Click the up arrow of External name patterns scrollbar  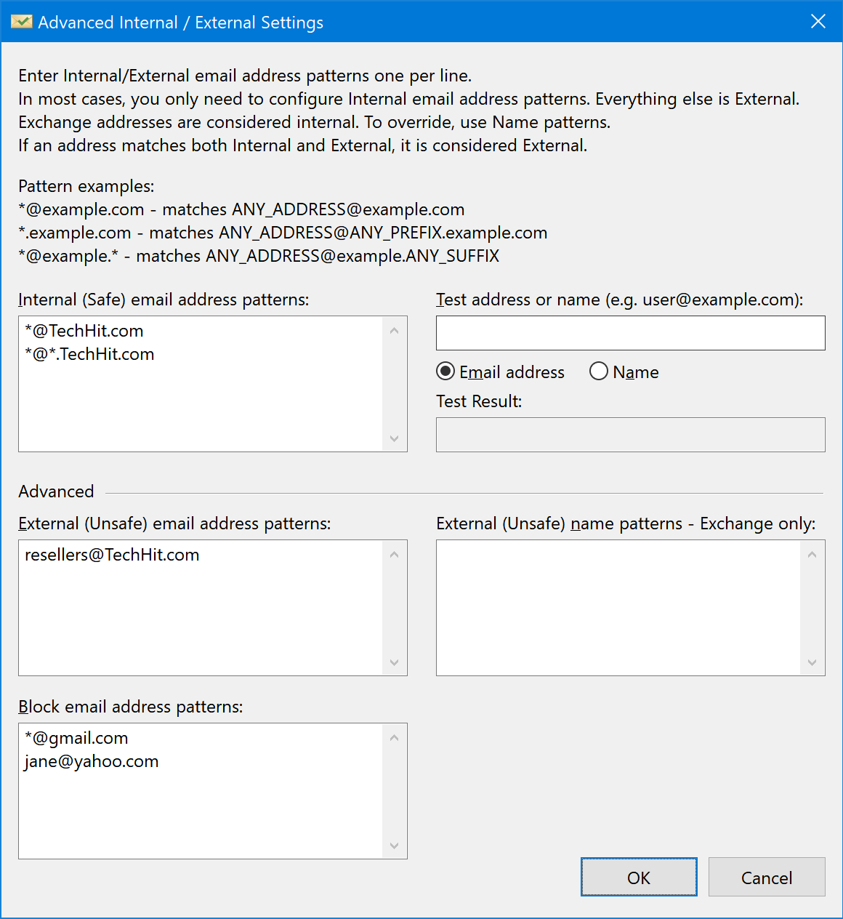tap(812, 555)
